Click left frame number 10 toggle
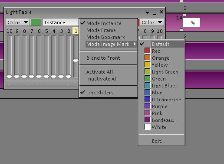The width and height of the screenshot is (224, 164). 10,31
